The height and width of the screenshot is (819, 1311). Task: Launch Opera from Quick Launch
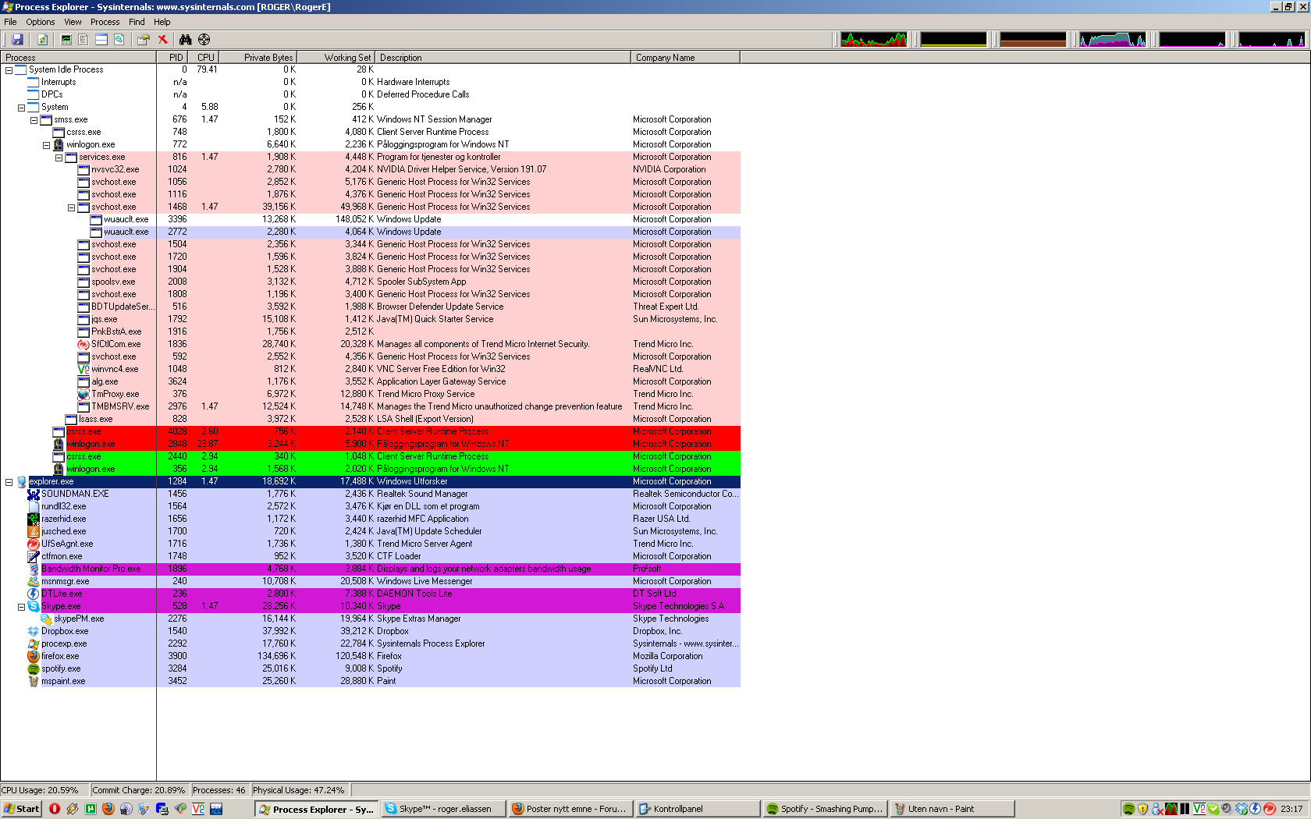pyautogui.click(x=55, y=809)
